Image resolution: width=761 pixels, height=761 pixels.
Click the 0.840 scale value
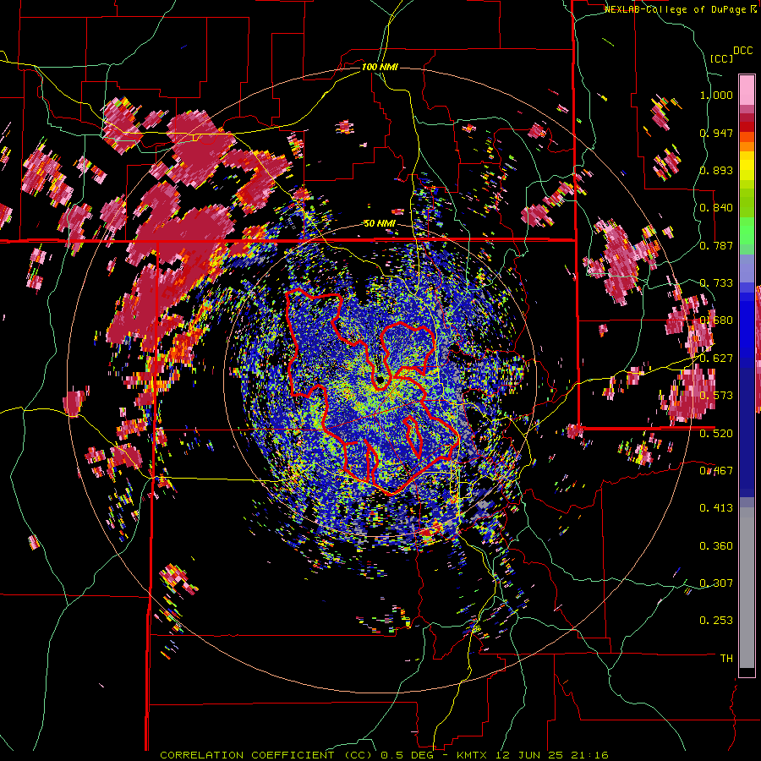(x=716, y=208)
